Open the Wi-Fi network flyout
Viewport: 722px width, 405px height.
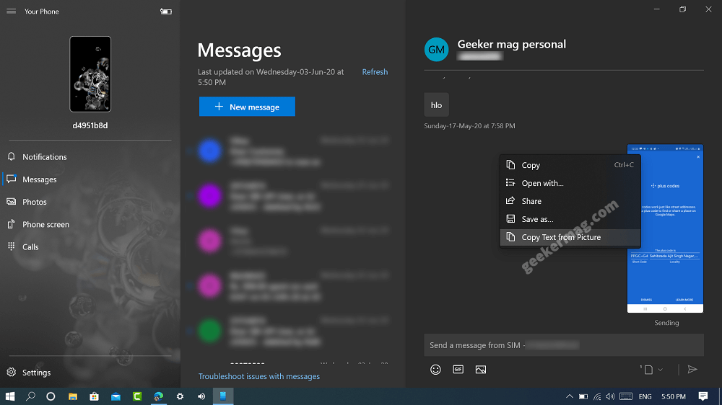click(x=597, y=396)
